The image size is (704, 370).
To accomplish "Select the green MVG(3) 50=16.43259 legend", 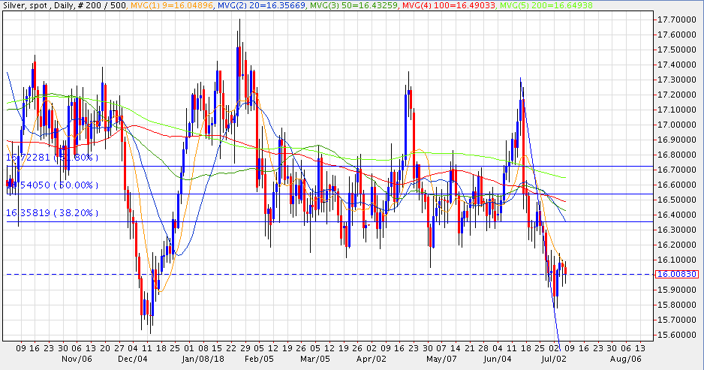I will tap(355, 5).
